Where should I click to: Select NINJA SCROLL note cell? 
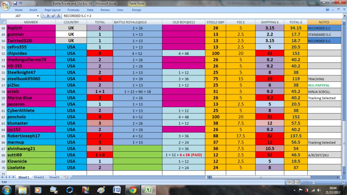[x=324, y=92]
